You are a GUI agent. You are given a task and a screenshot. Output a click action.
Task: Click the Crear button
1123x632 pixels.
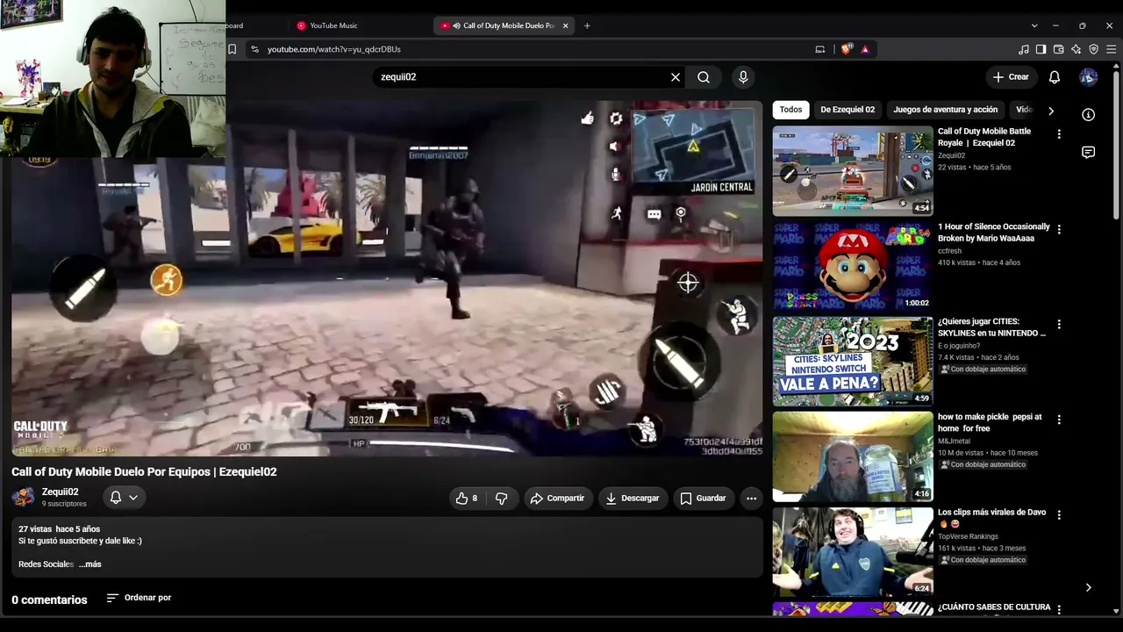(1011, 77)
